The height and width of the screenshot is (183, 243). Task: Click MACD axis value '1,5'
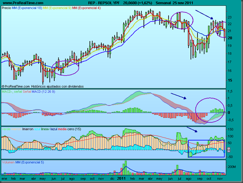pos(230,91)
